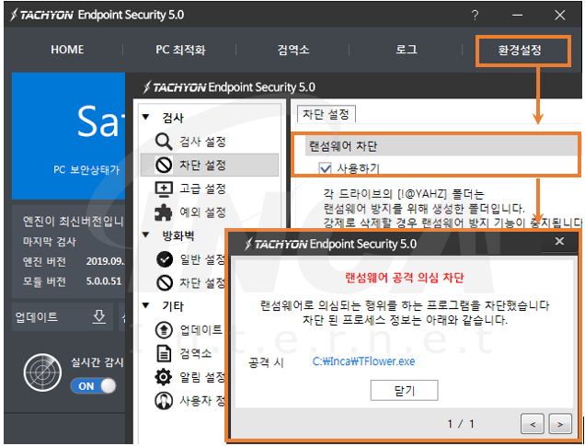Click the C:\Inca\TFlower.exe path
This screenshot has height=446, width=585.
pyautogui.click(x=363, y=361)
